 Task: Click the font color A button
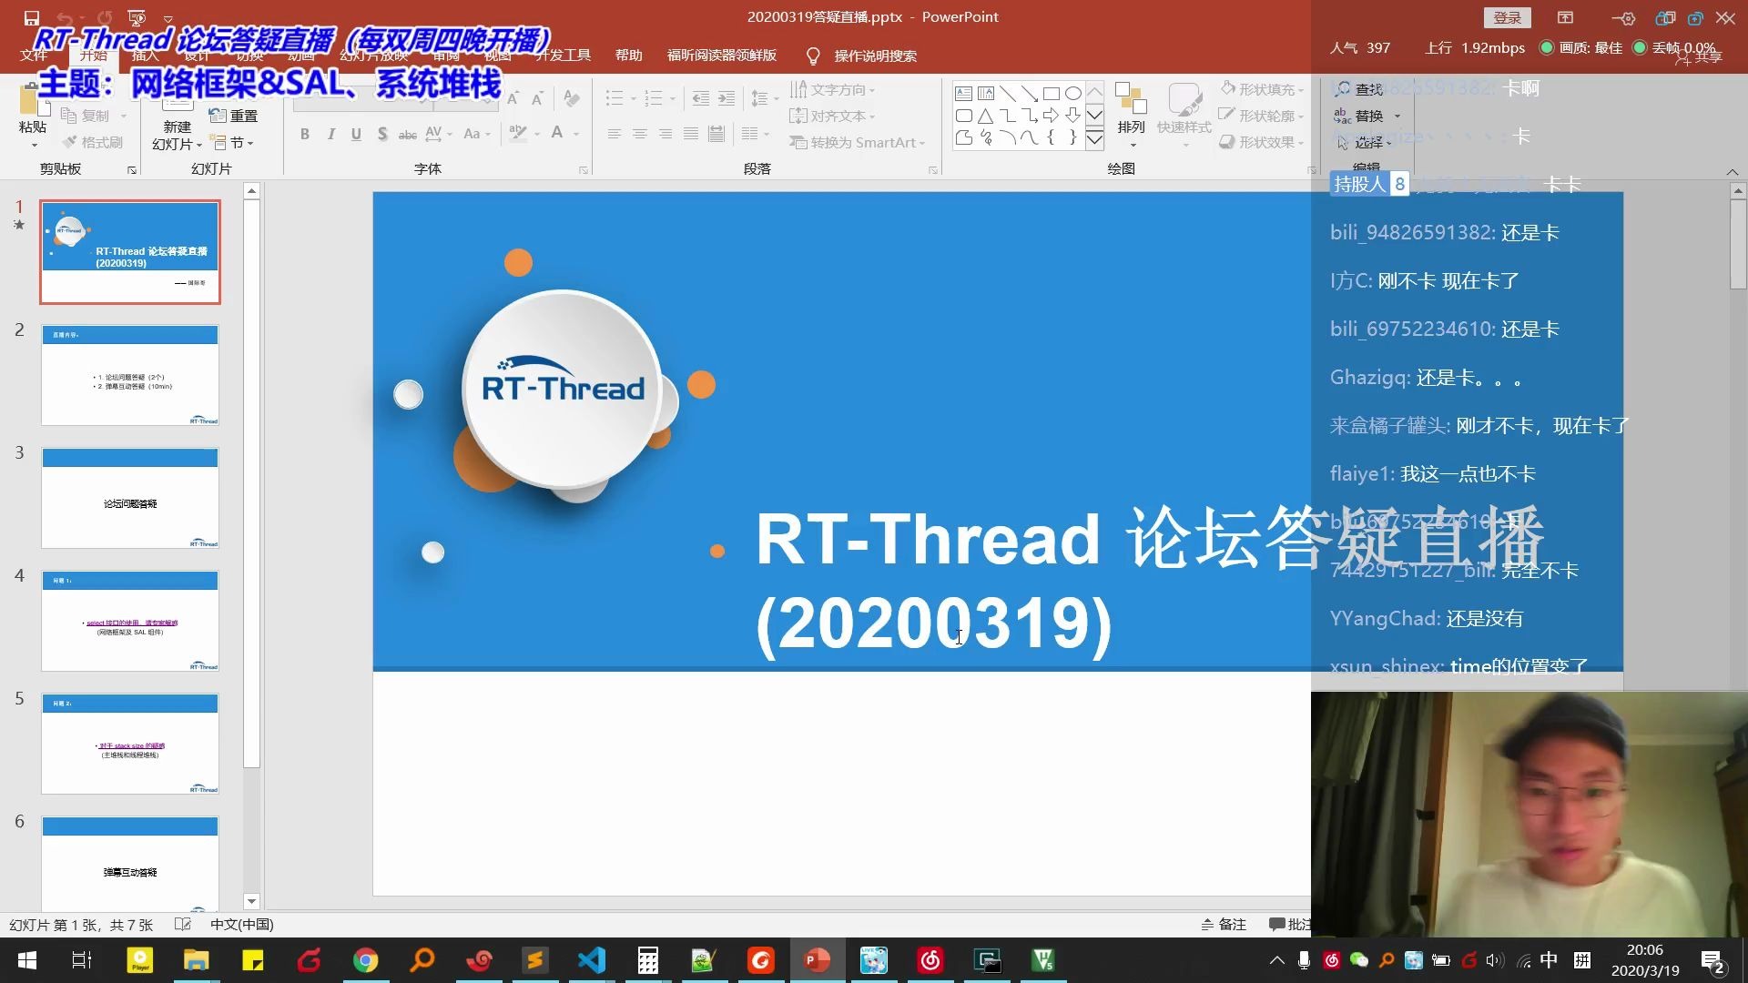(x=557, y=134)
